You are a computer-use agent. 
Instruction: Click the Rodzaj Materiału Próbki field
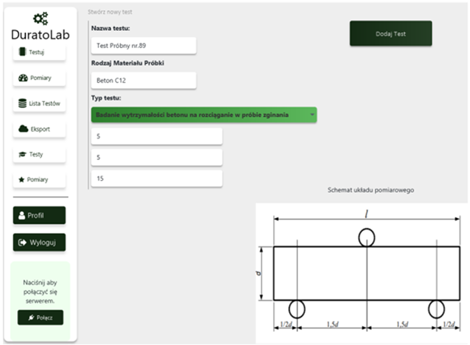[142, 80]
